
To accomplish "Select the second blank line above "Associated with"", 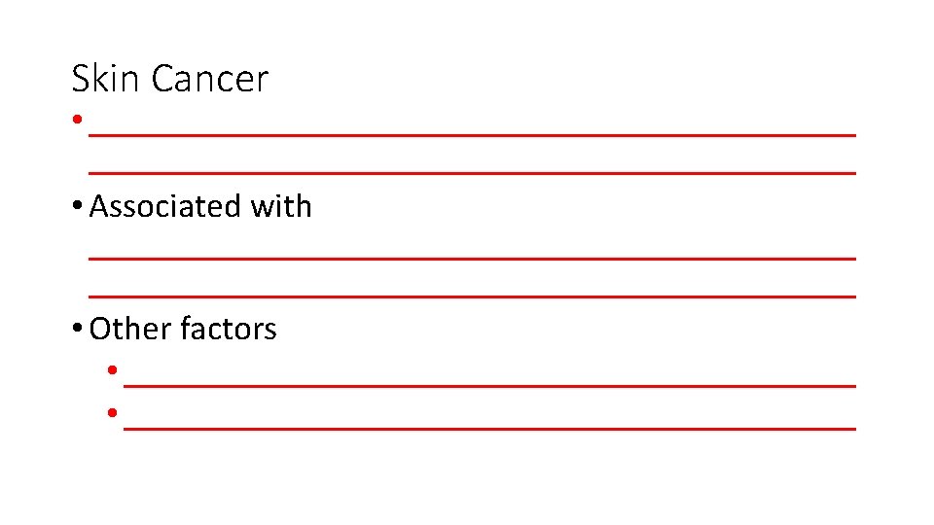I will tap(472, 171).
